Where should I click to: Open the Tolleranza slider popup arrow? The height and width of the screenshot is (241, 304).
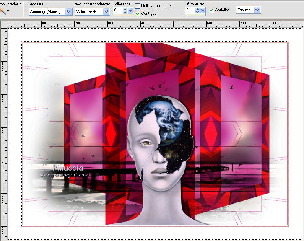click(x=130, y=11)
